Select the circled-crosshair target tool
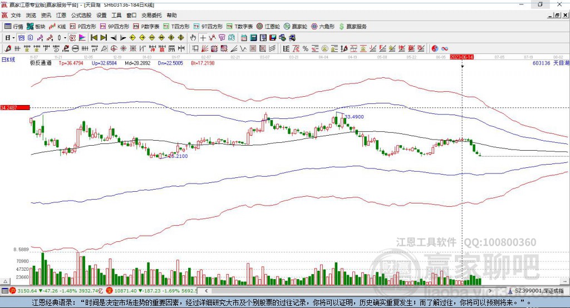This screenshot has height=308, width=570. 114,48
